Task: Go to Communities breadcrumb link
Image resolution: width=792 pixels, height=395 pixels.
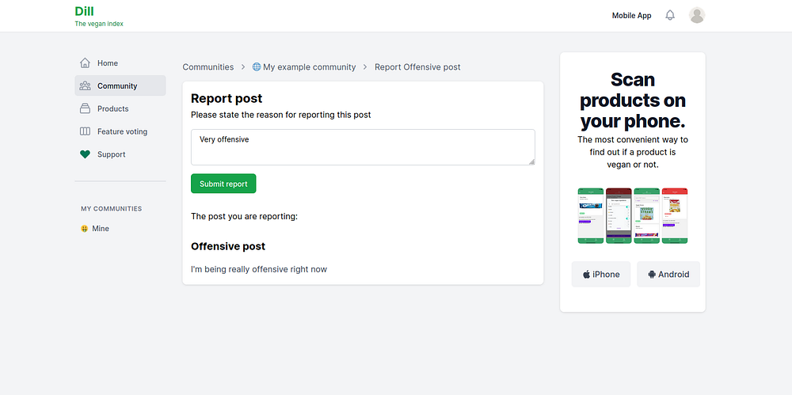Action: [x=208, y=67]
